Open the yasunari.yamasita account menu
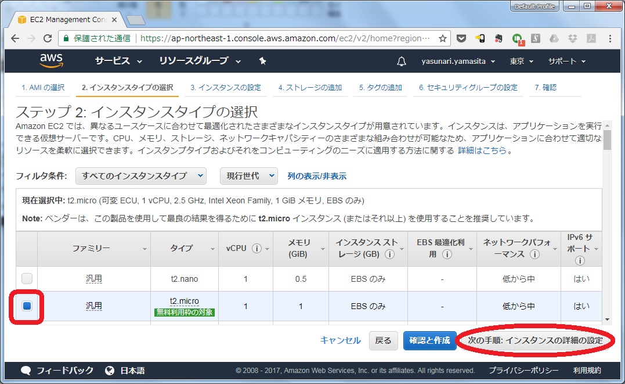This screenshot has width=625, height=384. point(458,62)
